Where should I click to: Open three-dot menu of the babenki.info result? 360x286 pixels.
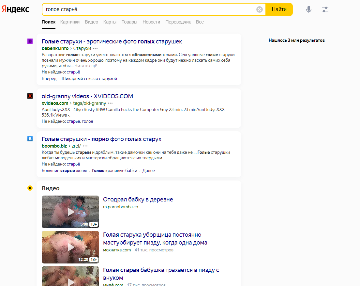coord(95,48)
